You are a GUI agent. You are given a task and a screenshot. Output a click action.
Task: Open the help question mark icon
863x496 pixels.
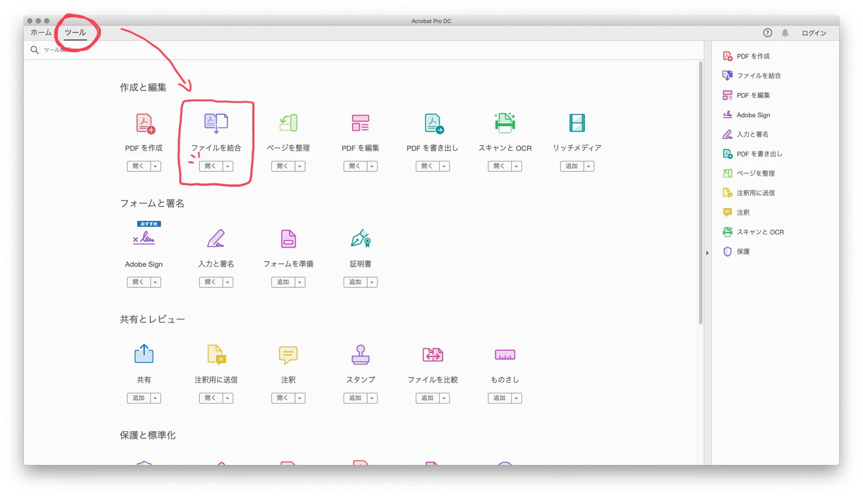point(767,33)
